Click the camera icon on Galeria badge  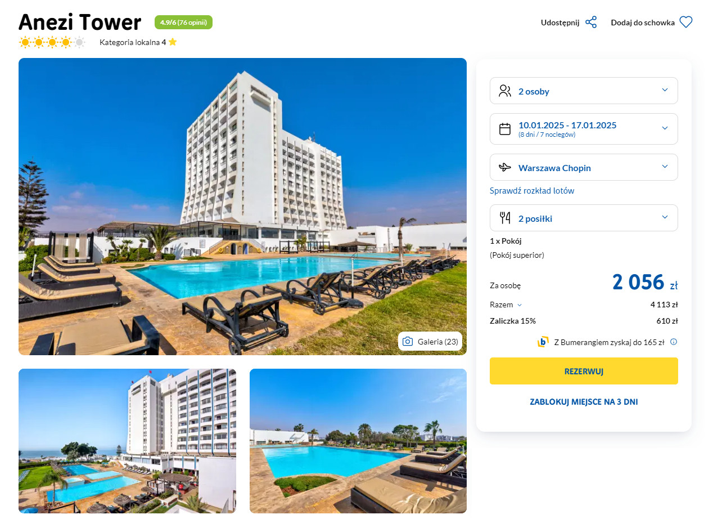[408, 342]
